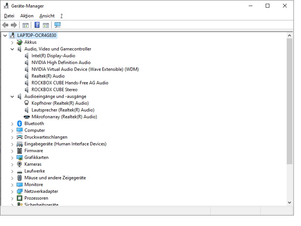Select the Bluetooth category icon
Screen dimensions: 301x226
20,124
